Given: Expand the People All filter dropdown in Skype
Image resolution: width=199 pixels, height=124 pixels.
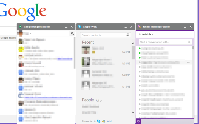Looking at the screenshot, I should click(x=99, y=101).
